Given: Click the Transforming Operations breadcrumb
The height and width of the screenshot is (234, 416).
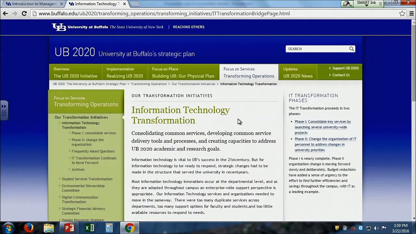Looking at the screenshot, I should [149, 84].
